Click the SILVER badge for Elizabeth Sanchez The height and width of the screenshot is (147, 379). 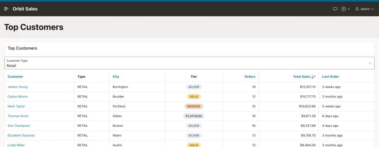click(194, 136)
